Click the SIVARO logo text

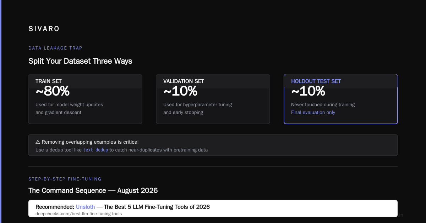(44, 29)
